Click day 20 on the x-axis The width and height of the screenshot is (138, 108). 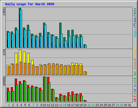pos(85,105)
